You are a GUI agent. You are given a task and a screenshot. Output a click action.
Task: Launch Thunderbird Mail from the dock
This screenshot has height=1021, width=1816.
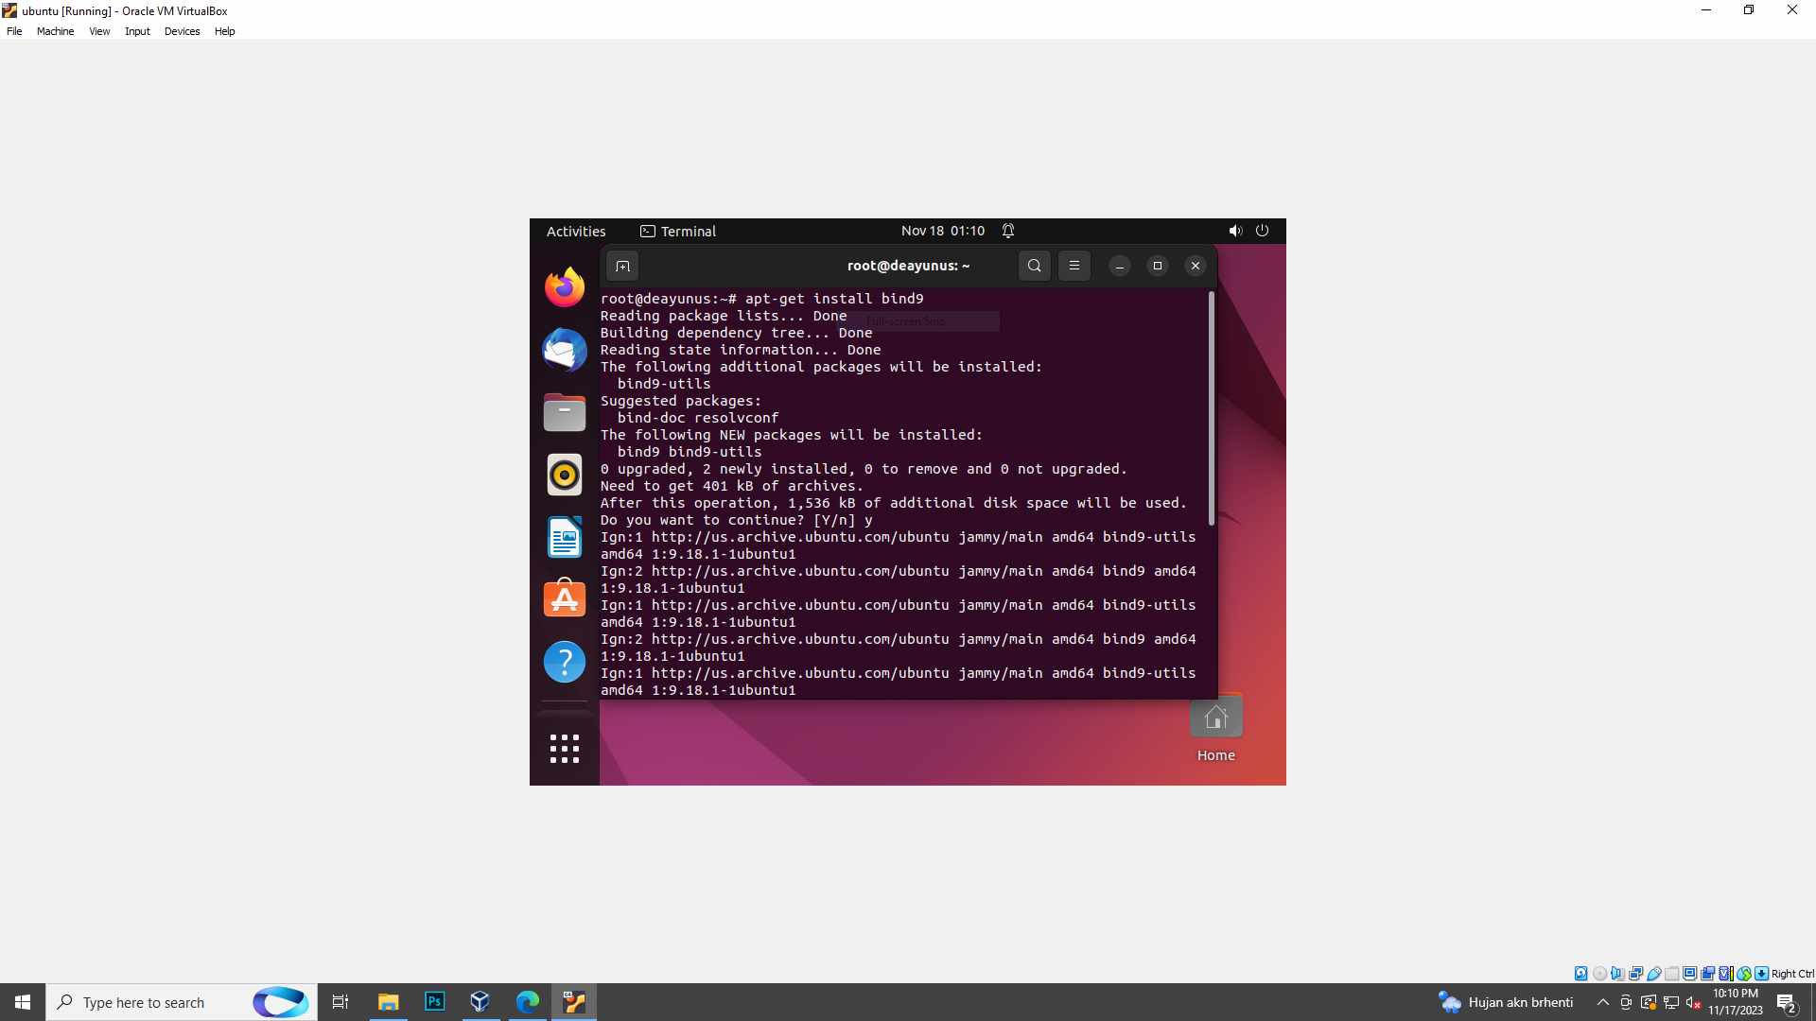pos(565,350)
